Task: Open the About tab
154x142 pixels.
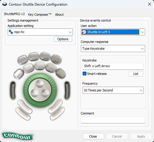Action: (59, 14)
